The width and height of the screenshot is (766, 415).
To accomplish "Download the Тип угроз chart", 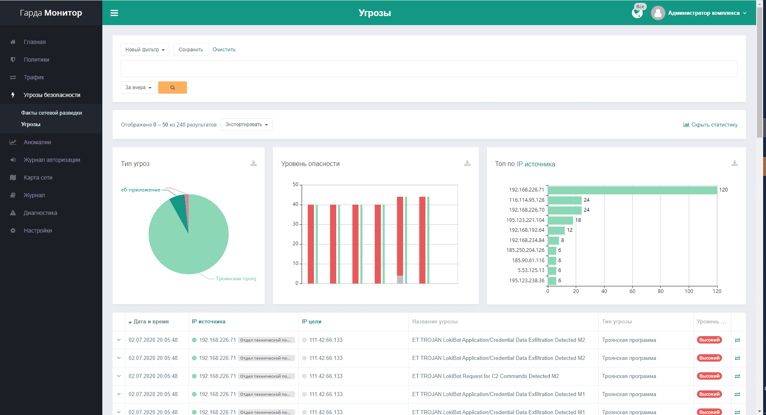I will pyautogui.click(x=254, y=164).
